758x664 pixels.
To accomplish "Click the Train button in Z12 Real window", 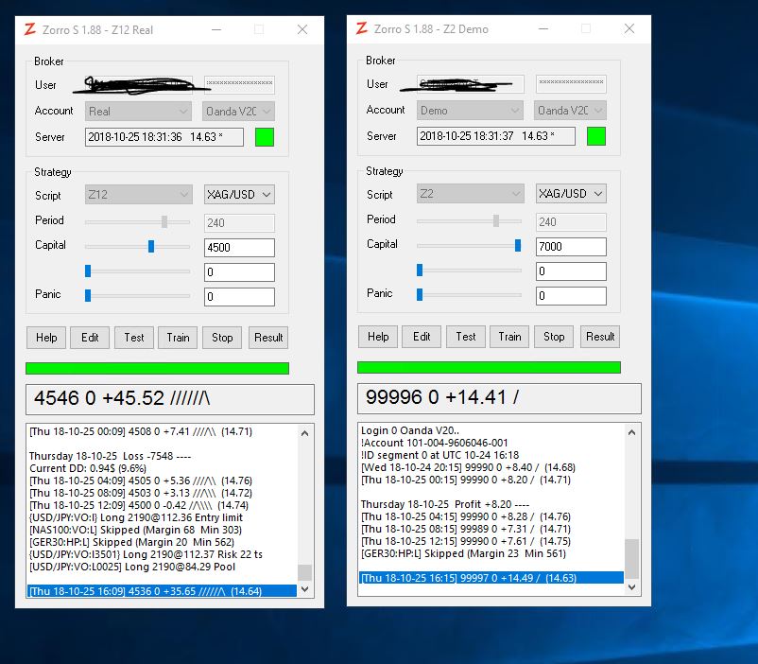I will pos(178,338).
